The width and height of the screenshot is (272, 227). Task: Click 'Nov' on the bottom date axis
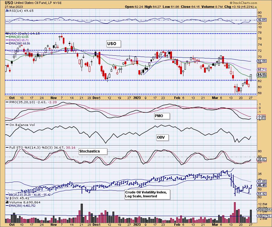click(x=53, y=225)
